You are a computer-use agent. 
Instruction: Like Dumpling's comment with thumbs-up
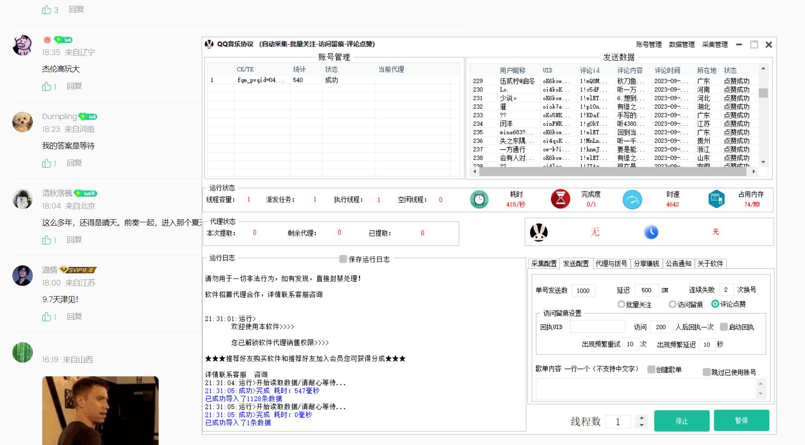(x=46, y=163)
